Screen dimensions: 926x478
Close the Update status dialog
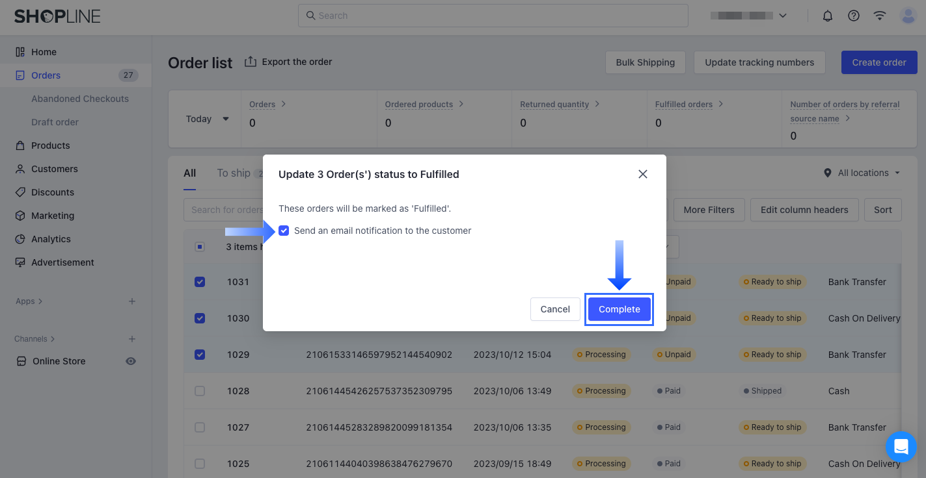pyautogui.click(x=643, y=174)
